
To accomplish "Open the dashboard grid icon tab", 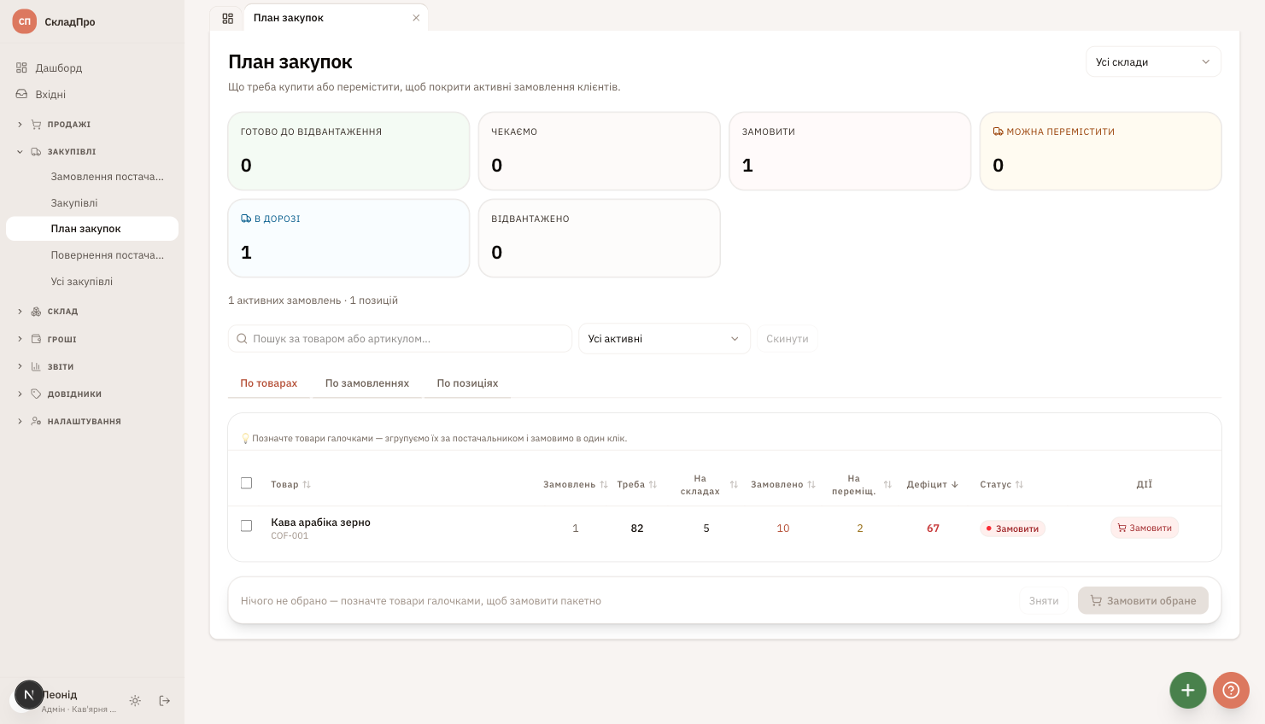I will [x=227, y=18].
